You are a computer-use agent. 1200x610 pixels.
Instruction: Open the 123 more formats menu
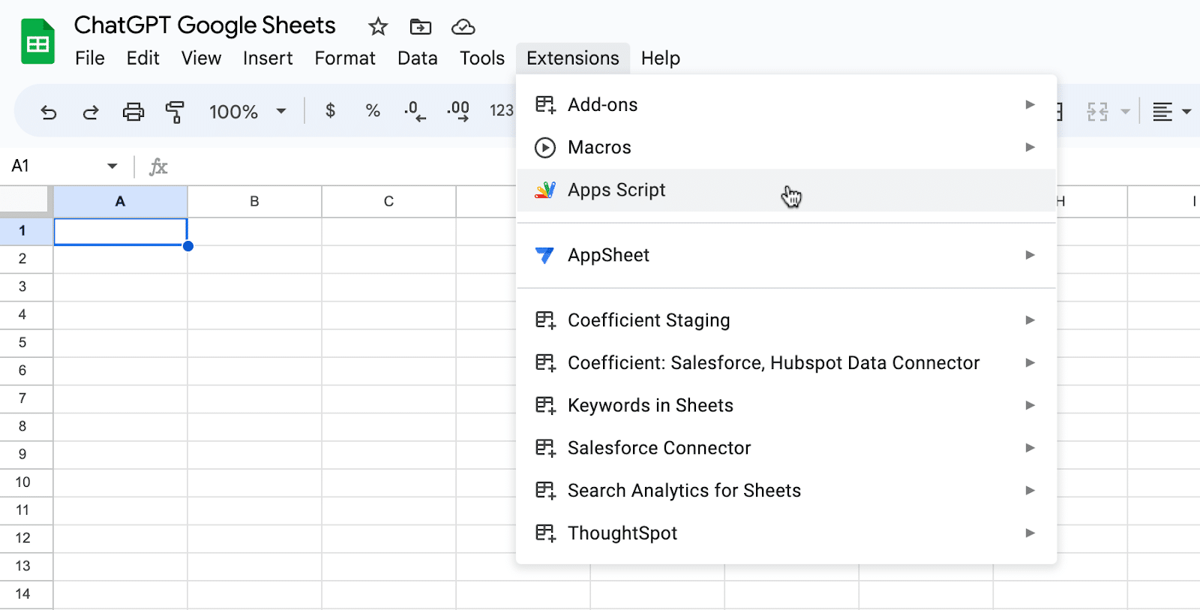click(x=501, y=111)
